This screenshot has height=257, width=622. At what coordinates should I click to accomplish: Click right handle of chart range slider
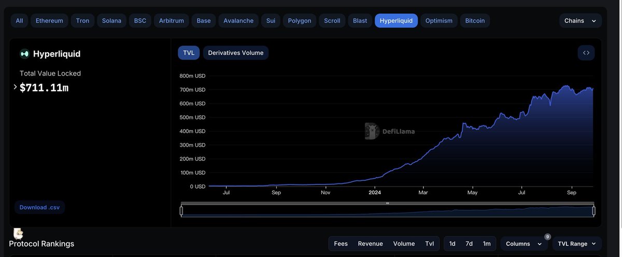point(593,210)
